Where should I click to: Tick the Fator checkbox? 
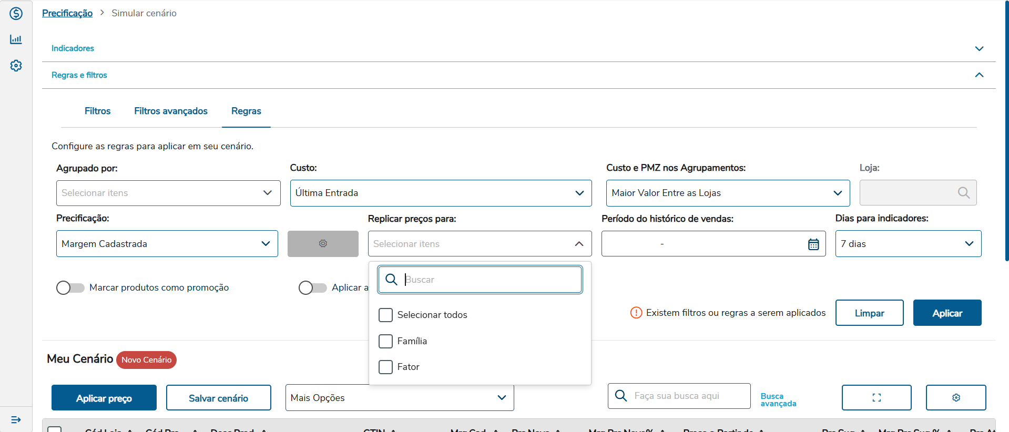click(385, 367)
